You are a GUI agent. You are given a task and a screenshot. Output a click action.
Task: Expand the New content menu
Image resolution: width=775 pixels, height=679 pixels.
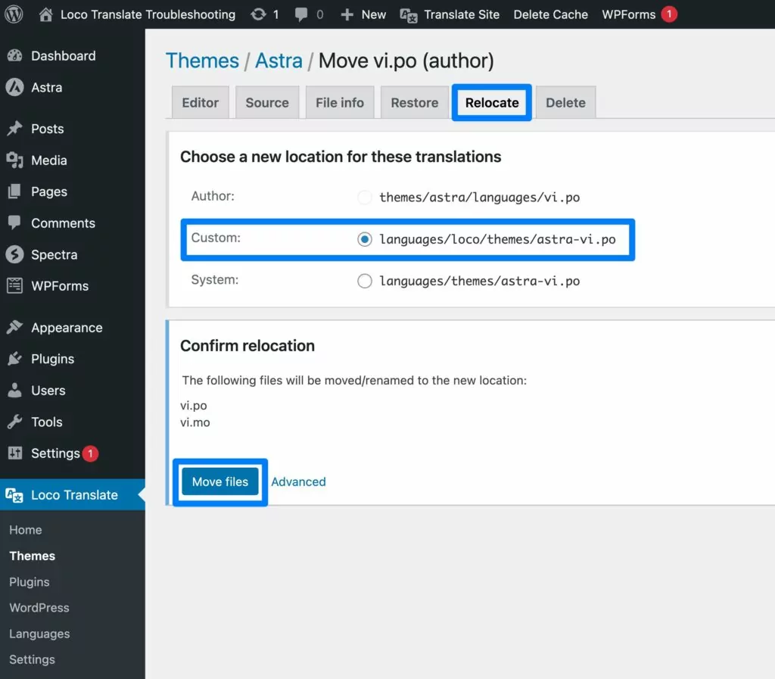(363, 14)
